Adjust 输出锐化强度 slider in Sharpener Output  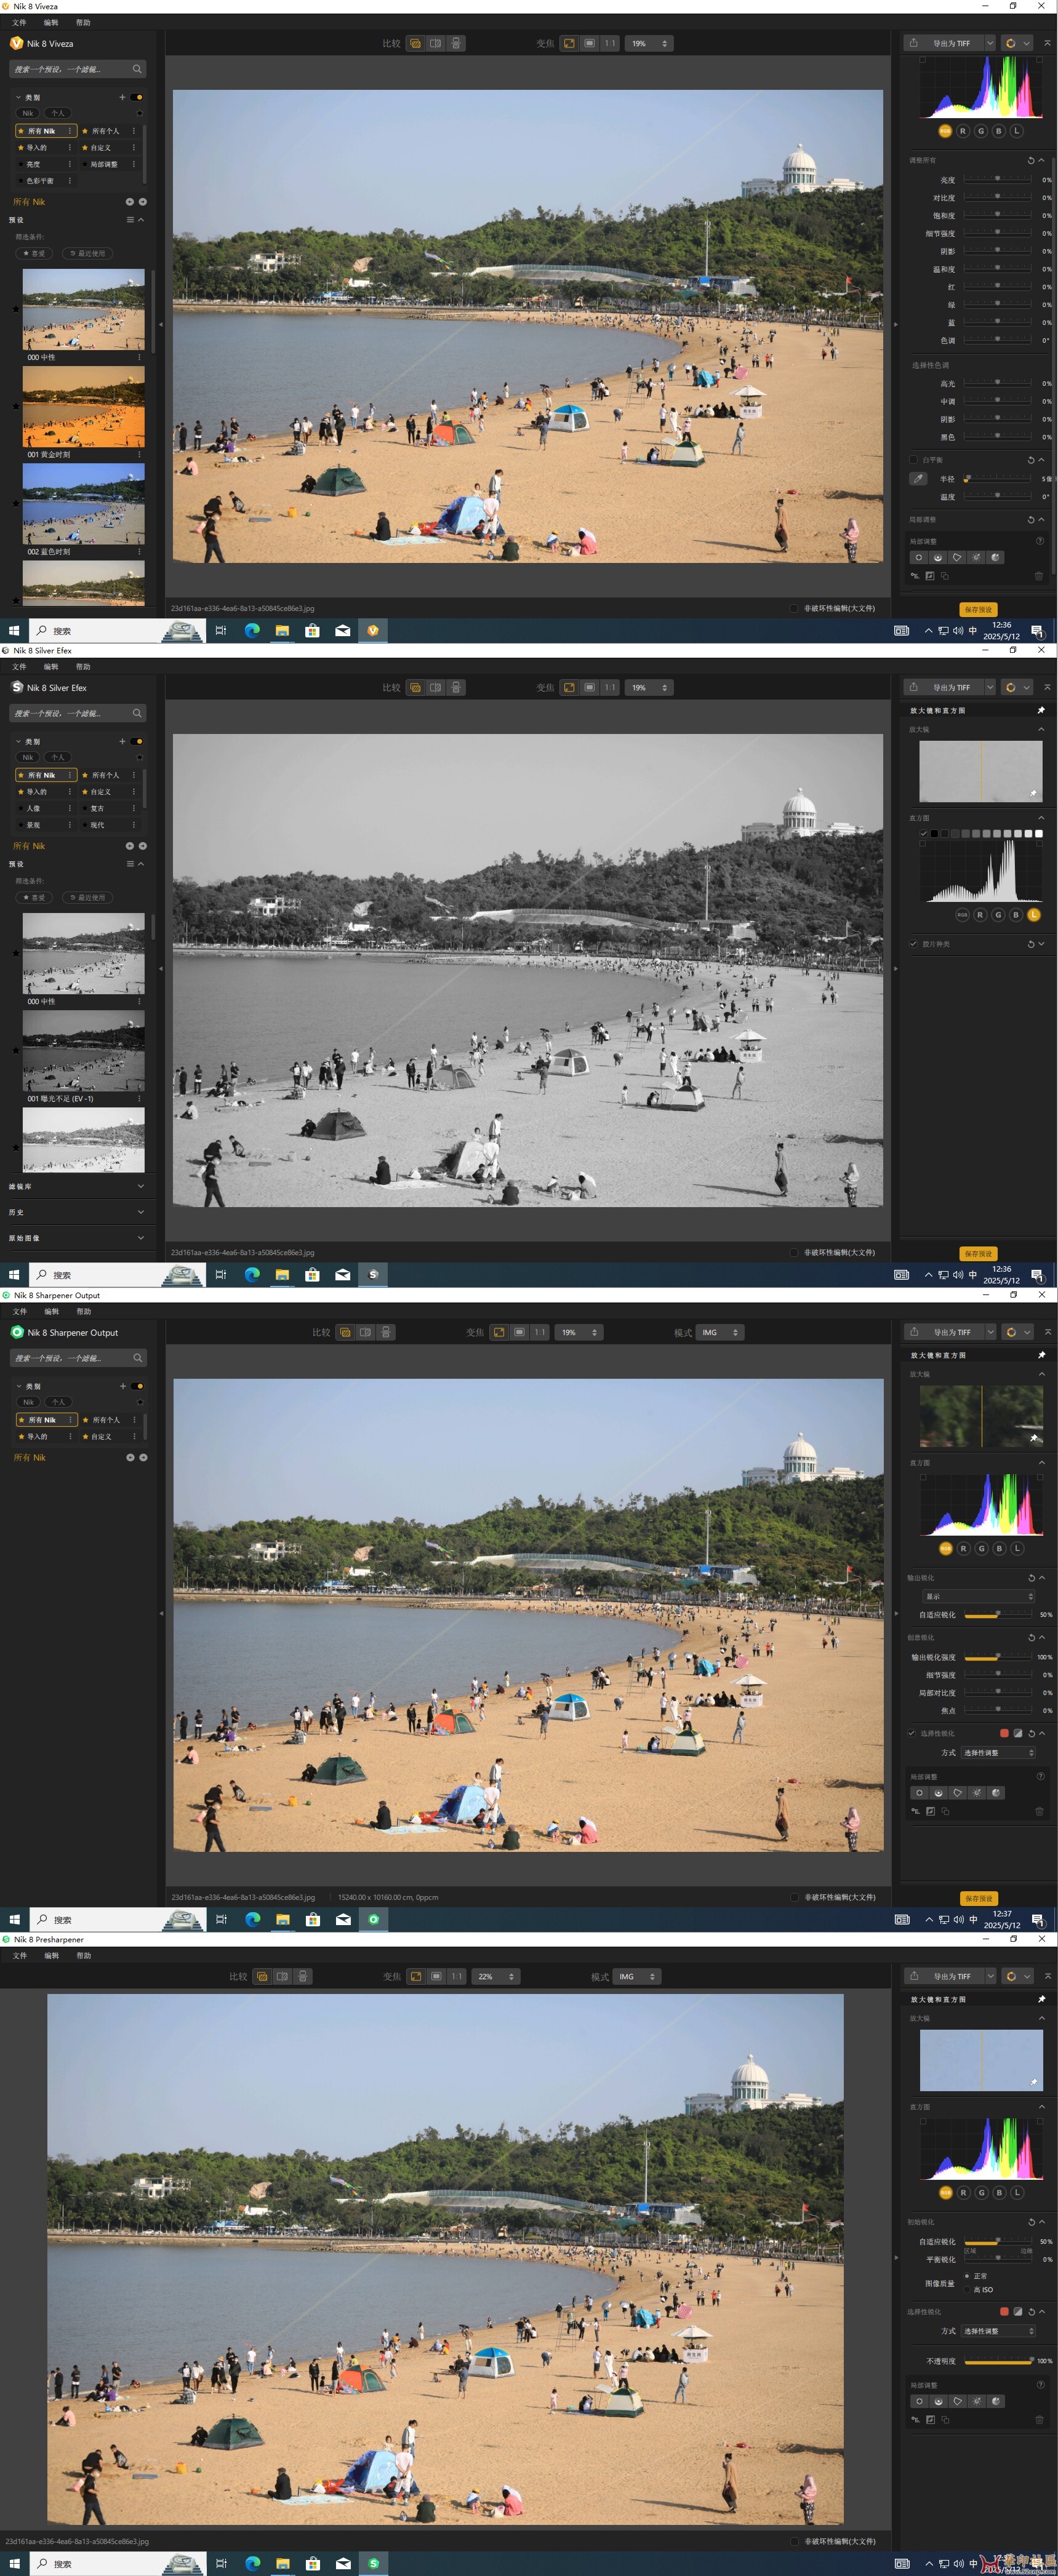coord(997,1657)
